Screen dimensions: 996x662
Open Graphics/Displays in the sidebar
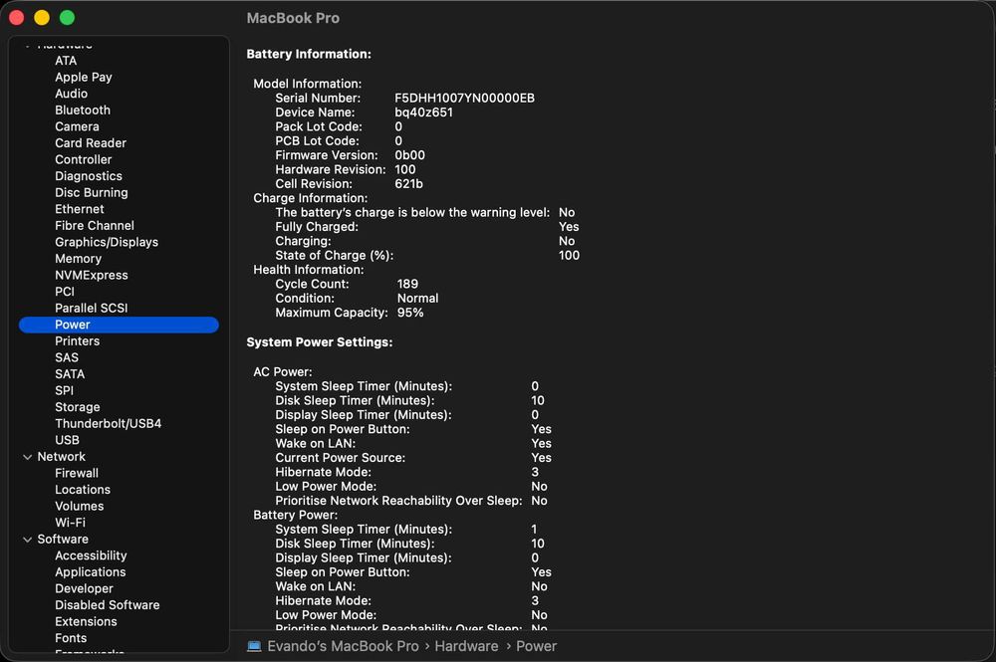(x=107, y=242)
